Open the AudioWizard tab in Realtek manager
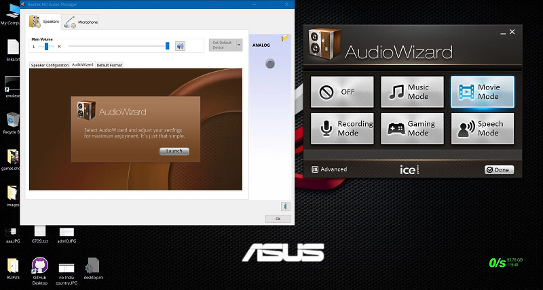This screenshot has height=290, width=543. (82, 64)
